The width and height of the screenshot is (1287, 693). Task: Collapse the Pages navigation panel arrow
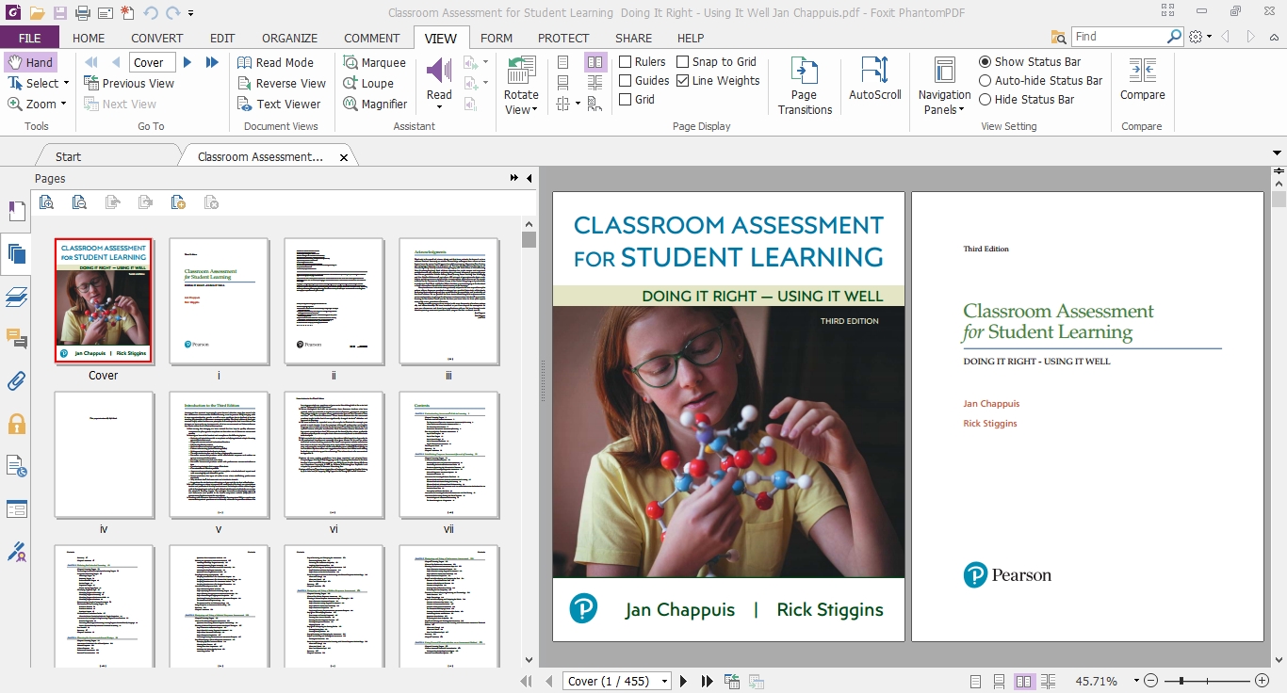click(529, 178)
